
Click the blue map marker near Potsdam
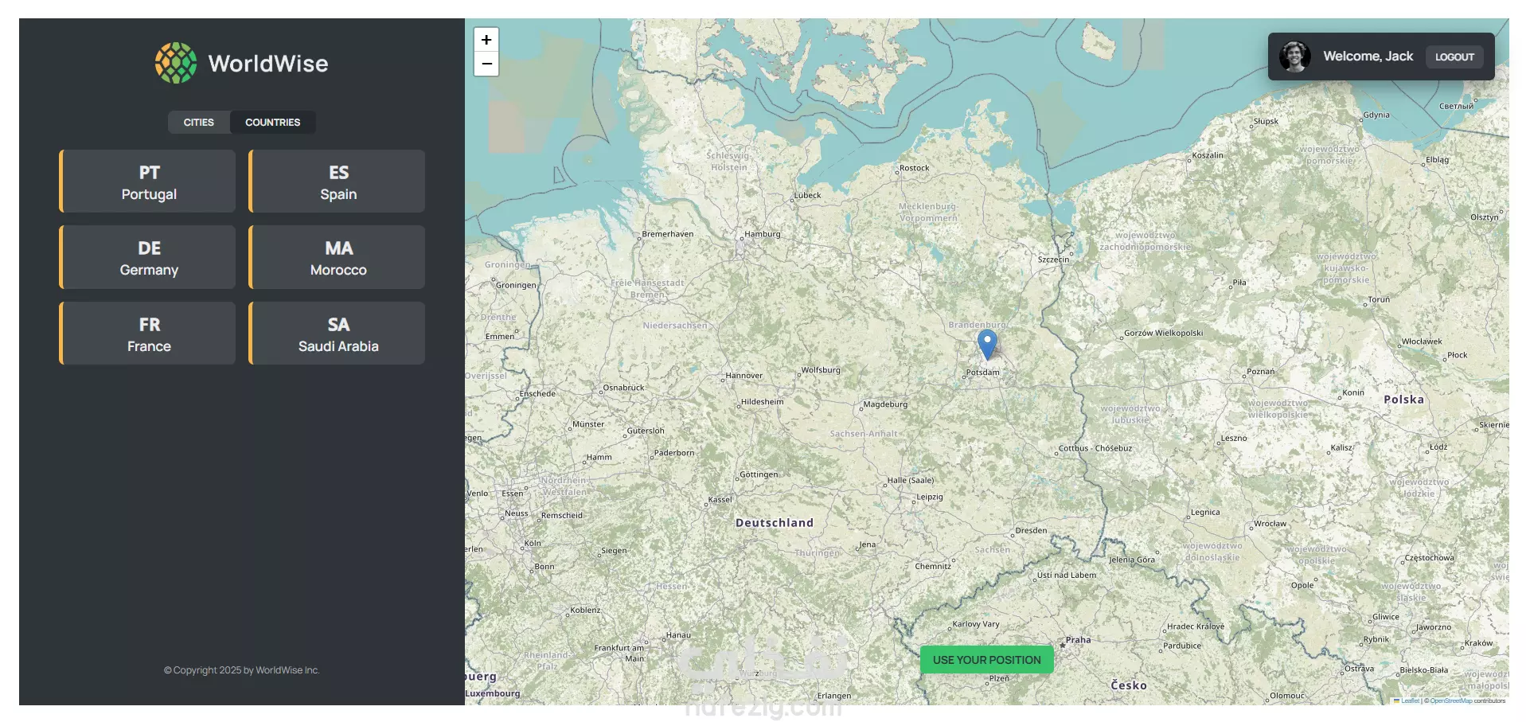[x=987, y=345]
